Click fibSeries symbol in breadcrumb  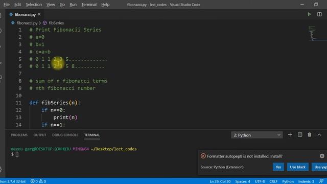[56, 23]
